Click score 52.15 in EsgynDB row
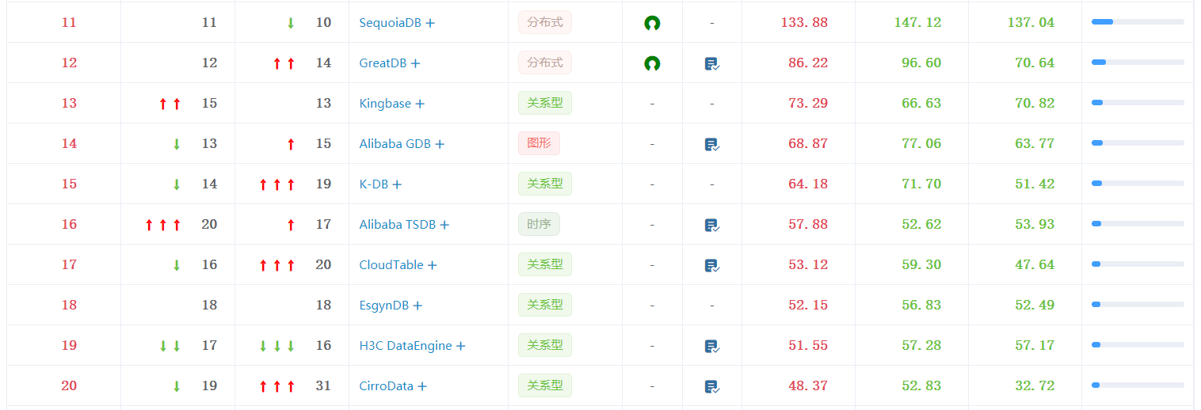The width and height of the screenshot is (1201, 410). coord(808,306)
